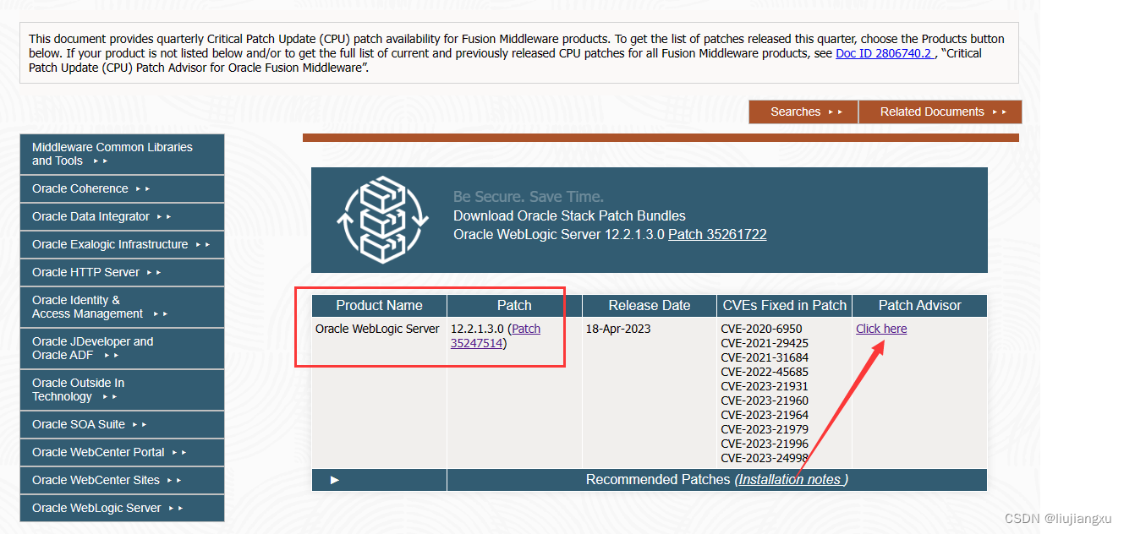Expand the Oracle Coherence menu item
This screenshot has width=1124, height=534.
122,188
